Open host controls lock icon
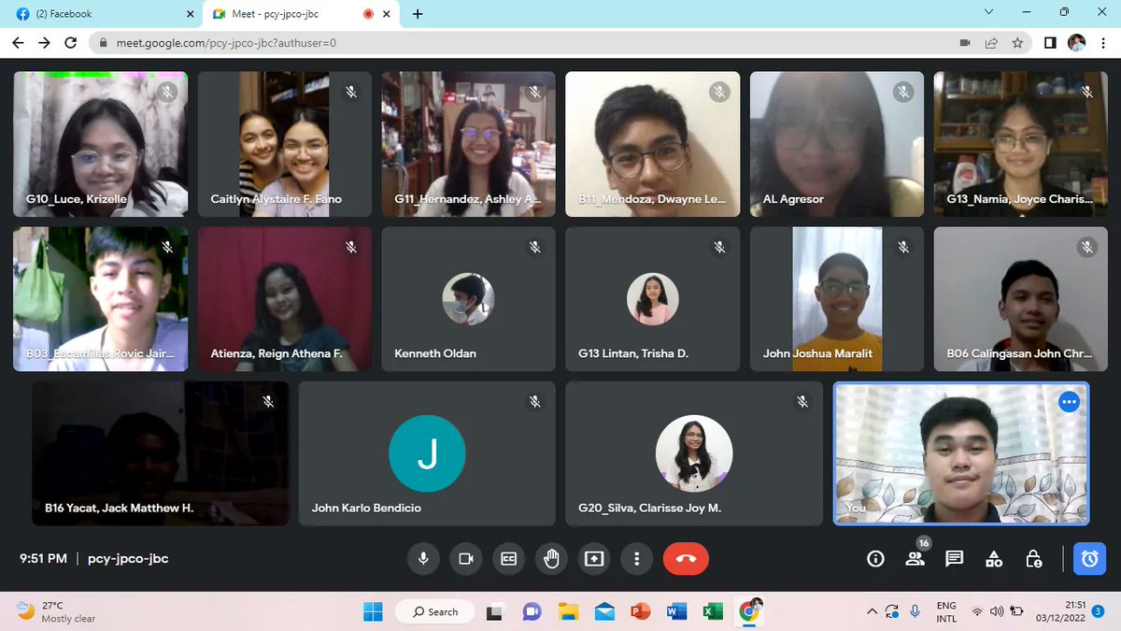Viewport: 1121px width, 631px height. click(x=1033, y=559)
